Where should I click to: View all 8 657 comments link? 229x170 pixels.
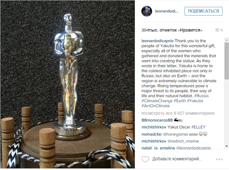(178, 113)
